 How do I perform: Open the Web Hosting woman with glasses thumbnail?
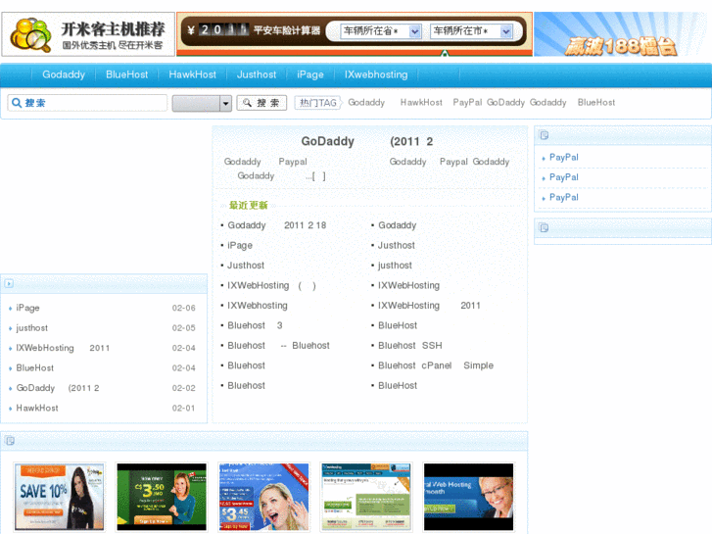tap(468, 497)
